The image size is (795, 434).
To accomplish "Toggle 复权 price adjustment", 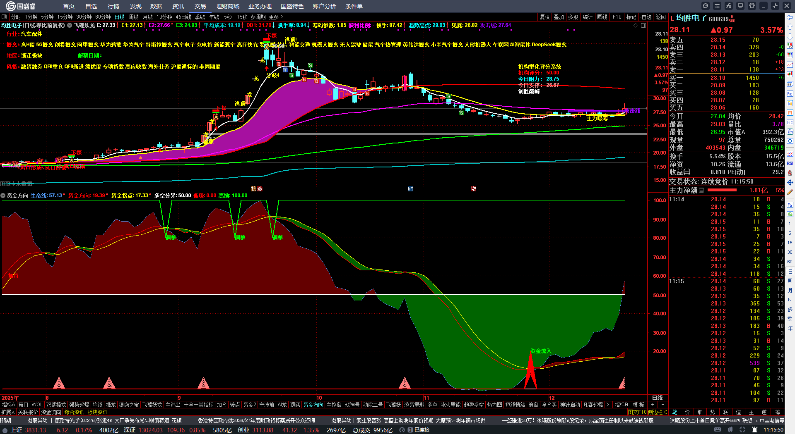I will point(545,17).
